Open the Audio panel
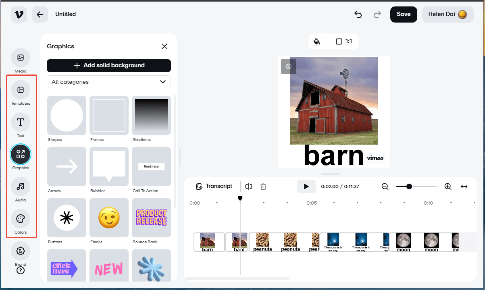Screen dimensions: 485x290 21,186
